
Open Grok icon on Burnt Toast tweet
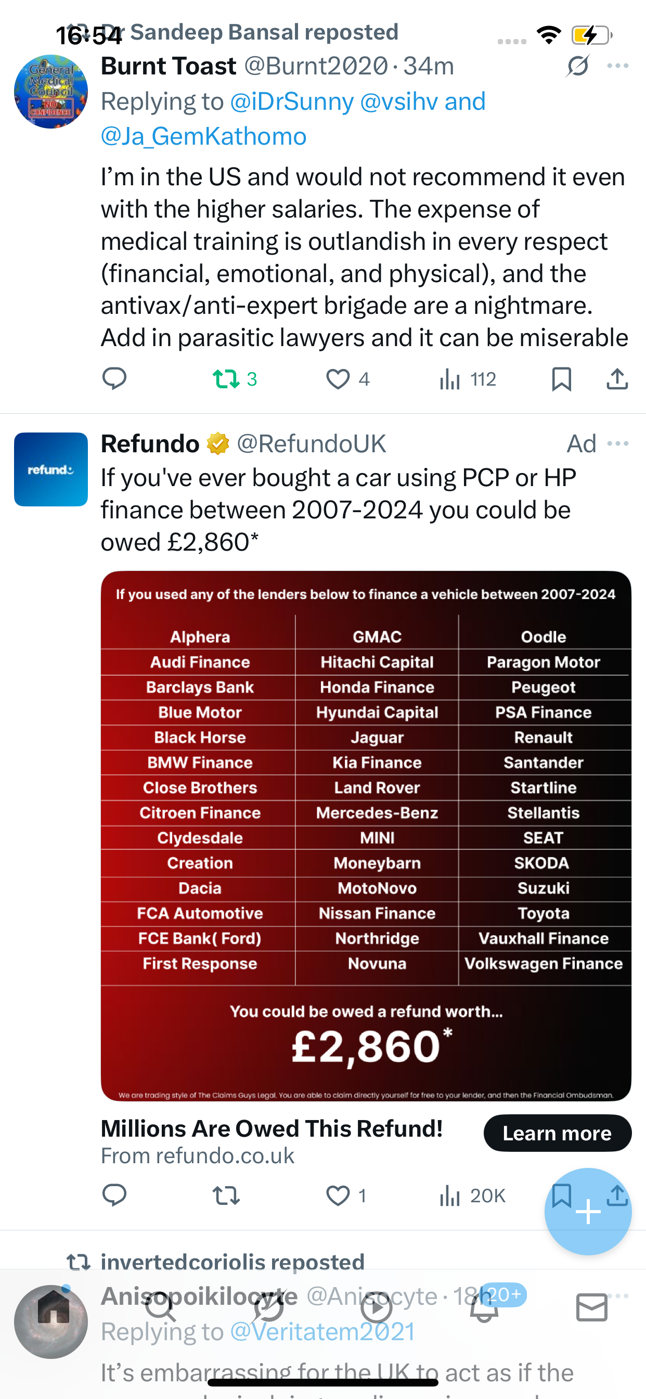click(577, 66)
